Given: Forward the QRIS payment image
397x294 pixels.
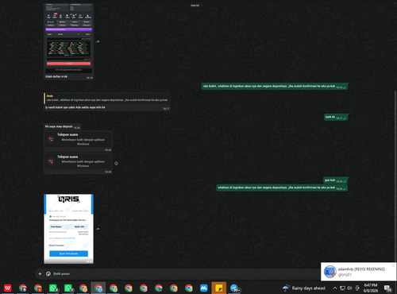Looking at the screenshot, I should coord(98,229).
